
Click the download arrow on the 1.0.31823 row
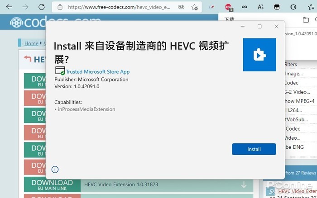[244, 184]
